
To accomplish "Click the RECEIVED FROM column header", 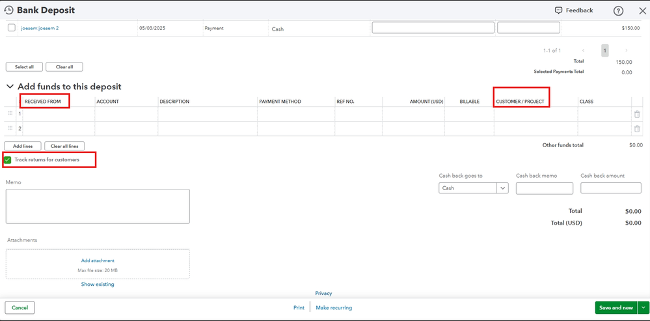I will [43, 102].
